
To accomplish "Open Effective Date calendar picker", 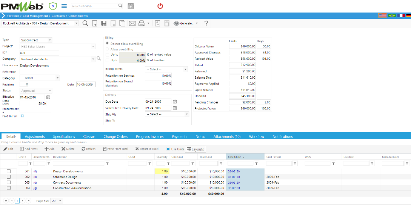I will click(x=48, y=97).
